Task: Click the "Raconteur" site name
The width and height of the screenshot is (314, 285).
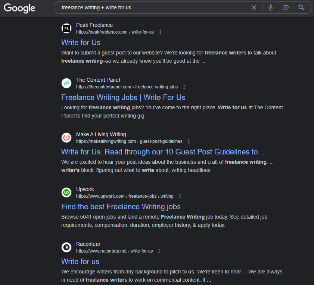Action: point(88,244)
